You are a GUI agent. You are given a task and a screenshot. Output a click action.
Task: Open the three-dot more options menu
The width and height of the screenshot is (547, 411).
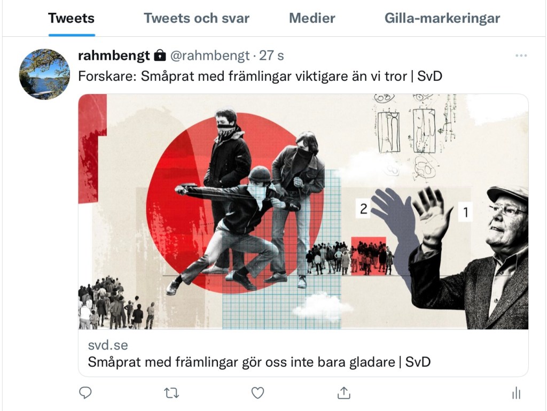(521, 56)
